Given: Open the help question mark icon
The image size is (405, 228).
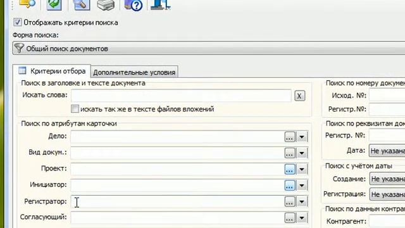Looking at the screenshot, I should (134, 5).
